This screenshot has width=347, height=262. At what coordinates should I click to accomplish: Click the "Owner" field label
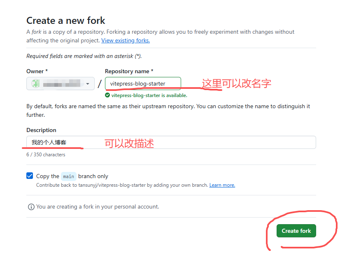(37, 71)
